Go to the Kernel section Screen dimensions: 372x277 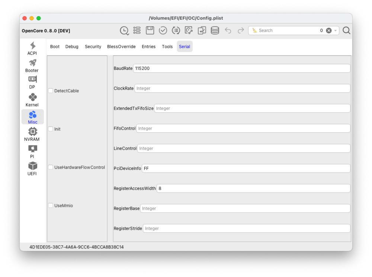pyautogui.click(x=32, y=100)
